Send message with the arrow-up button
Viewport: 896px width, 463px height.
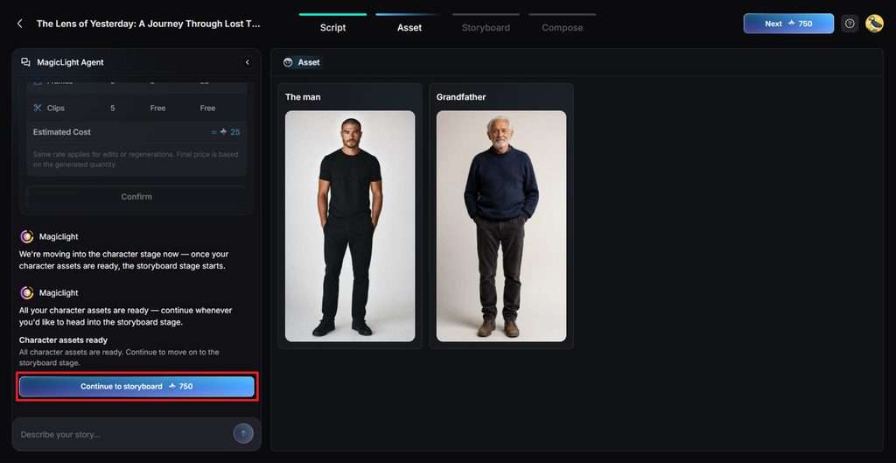tap(243, 433)
